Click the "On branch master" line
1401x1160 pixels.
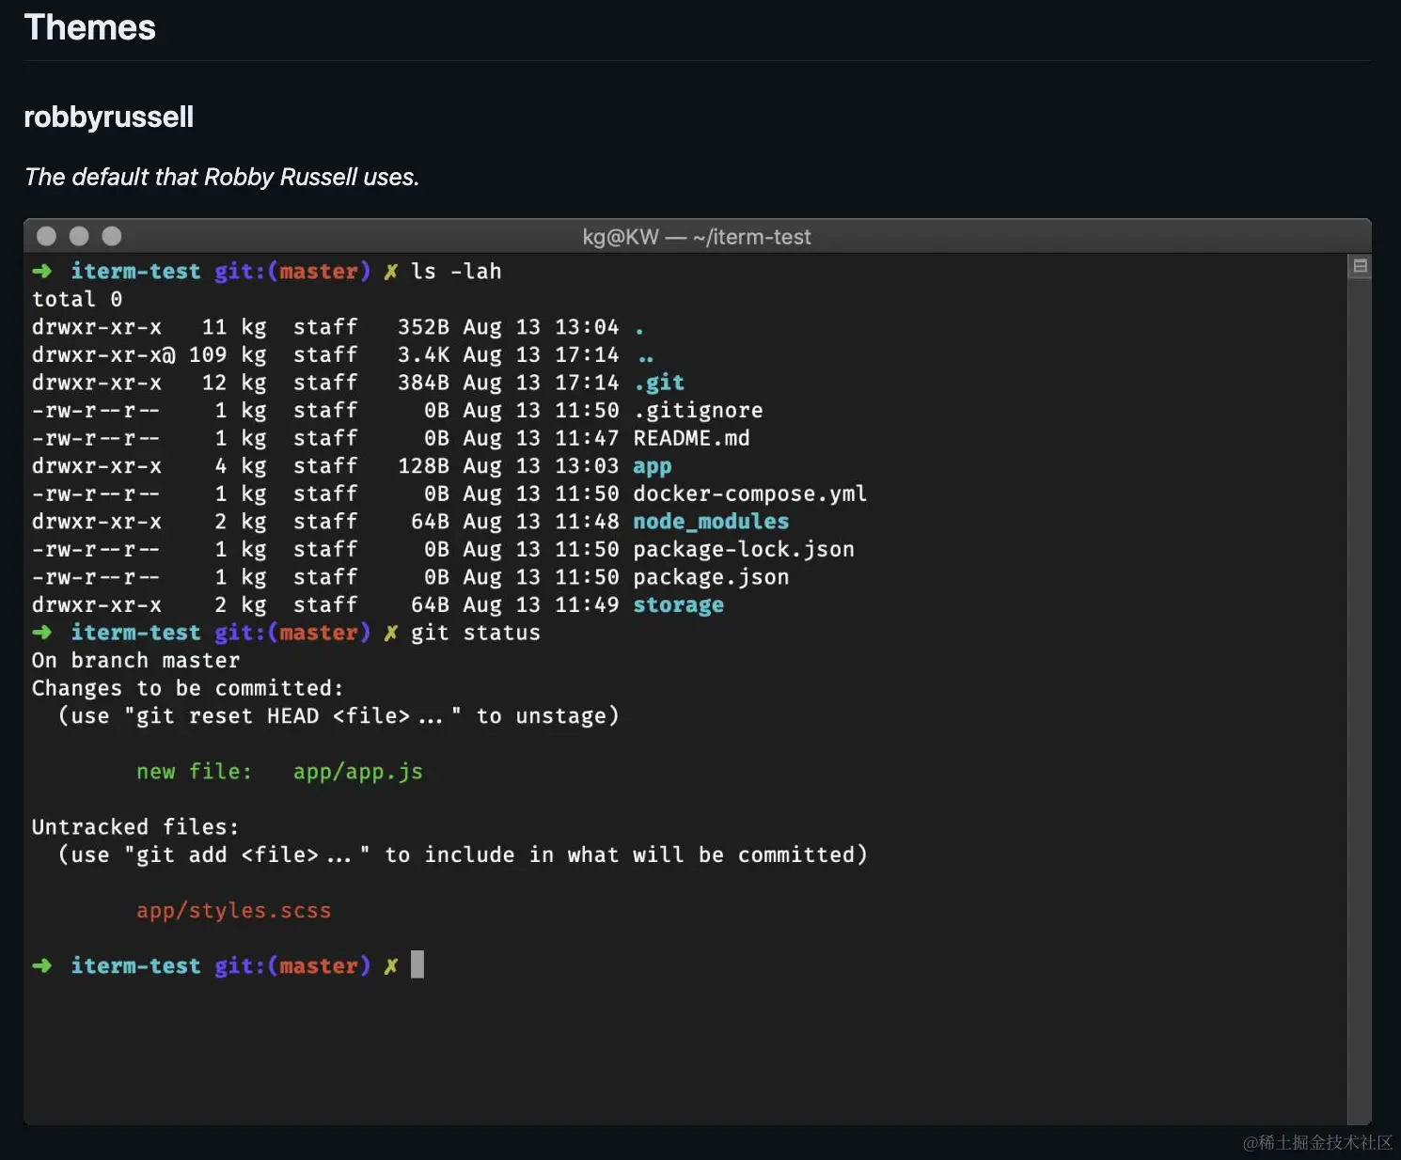(135, 661)
